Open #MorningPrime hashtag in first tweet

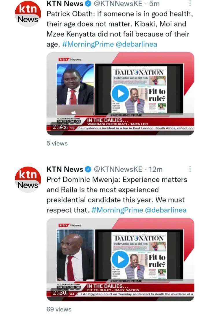88,44
